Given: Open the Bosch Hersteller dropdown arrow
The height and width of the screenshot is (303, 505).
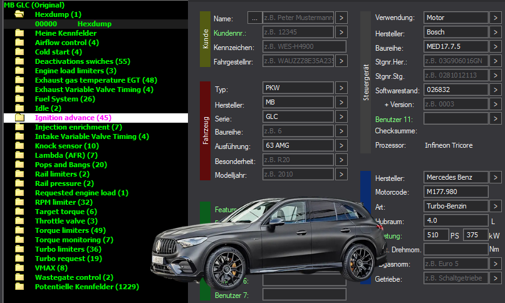Looking at the screenshot, I should [496, 32].
